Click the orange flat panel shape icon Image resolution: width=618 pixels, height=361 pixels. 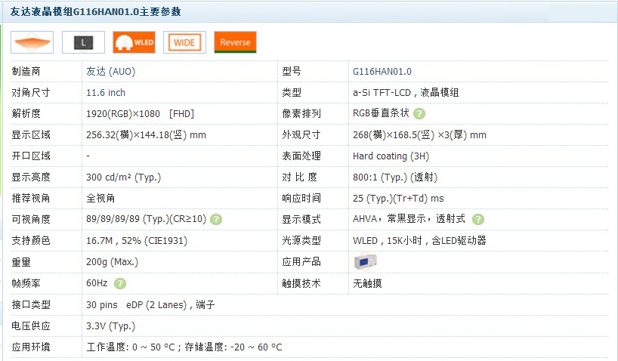click(x=32, y=42)
